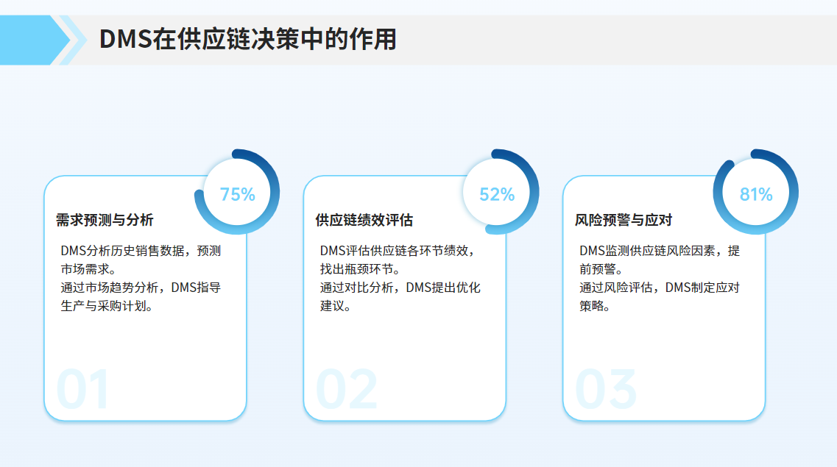Click the number 01 on first card

pos(82,389)
